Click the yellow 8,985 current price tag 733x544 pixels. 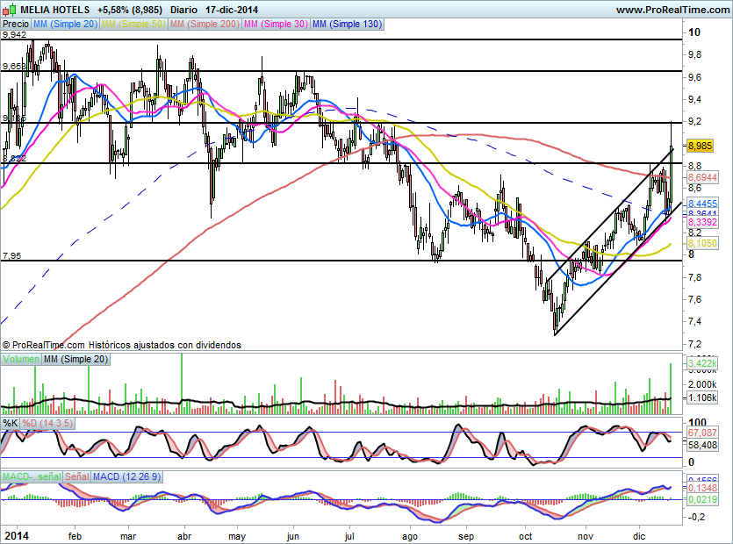(x=700, y=146)
